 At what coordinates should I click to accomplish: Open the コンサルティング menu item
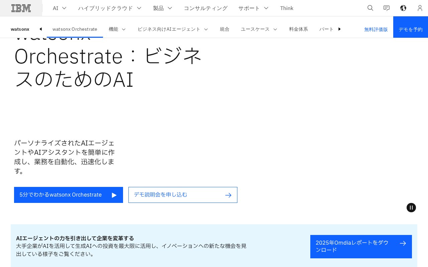pyautogui.click(x=206, y=8)
